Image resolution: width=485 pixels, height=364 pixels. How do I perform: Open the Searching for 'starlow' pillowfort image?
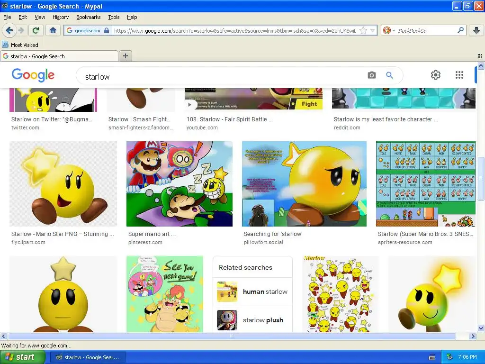coord(304,184)
